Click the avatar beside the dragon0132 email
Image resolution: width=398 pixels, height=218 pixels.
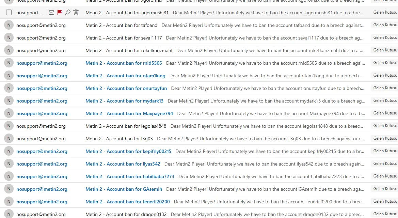coord(9,214)
